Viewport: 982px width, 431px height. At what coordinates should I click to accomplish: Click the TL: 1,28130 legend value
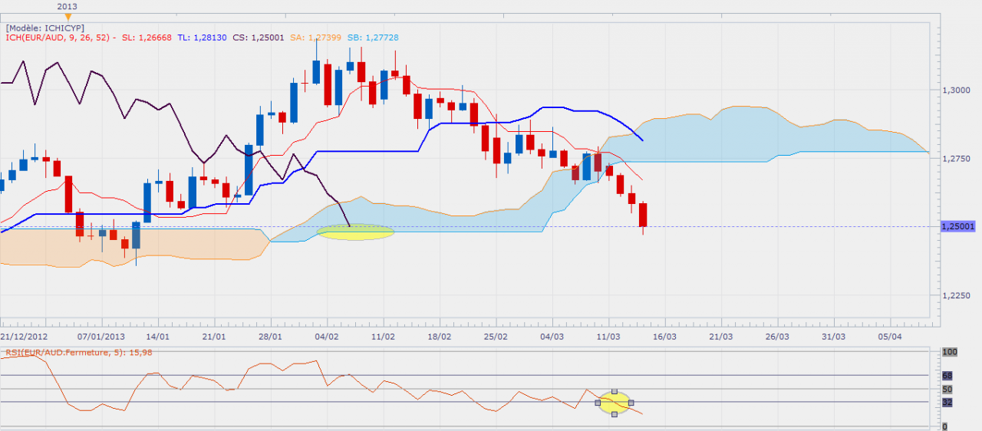click(202, 38)
